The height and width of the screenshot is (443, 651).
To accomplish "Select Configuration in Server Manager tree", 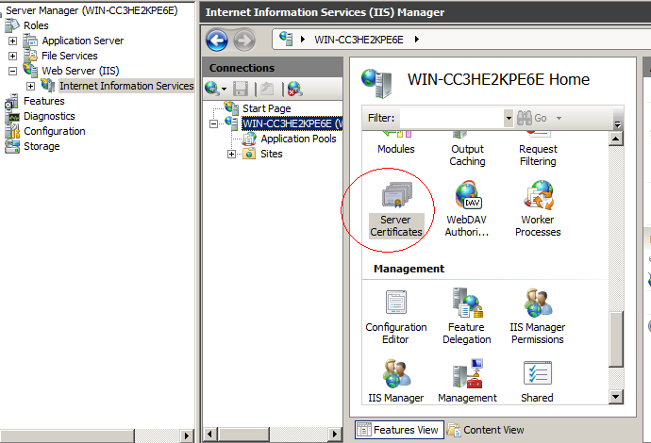I will (x=55, y=132).
